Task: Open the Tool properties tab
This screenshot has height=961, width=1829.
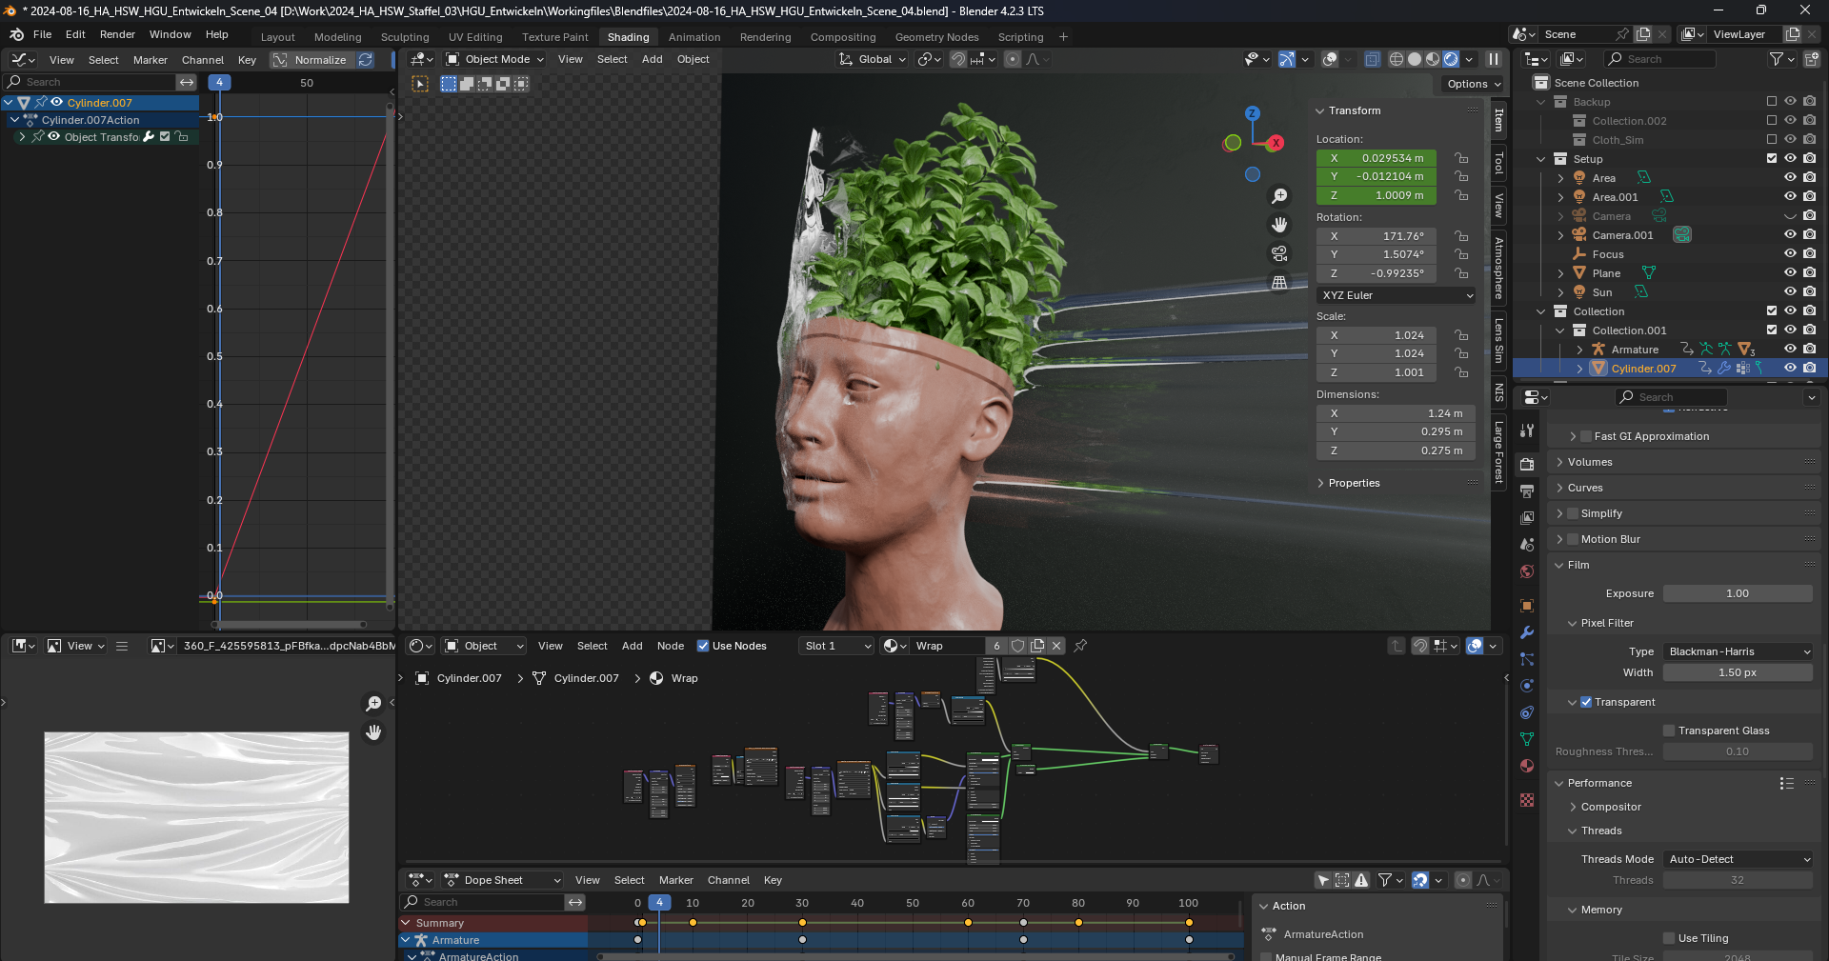Action: pos(1527,430)
